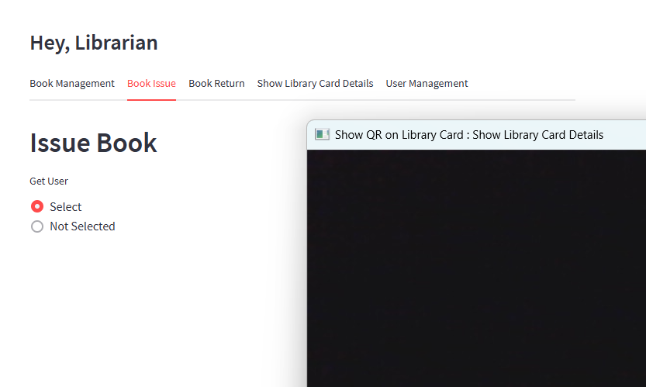This screenshot has height=387, width=646.
Task: Switch to the Book Issue tab
Action: pos(151,83)
